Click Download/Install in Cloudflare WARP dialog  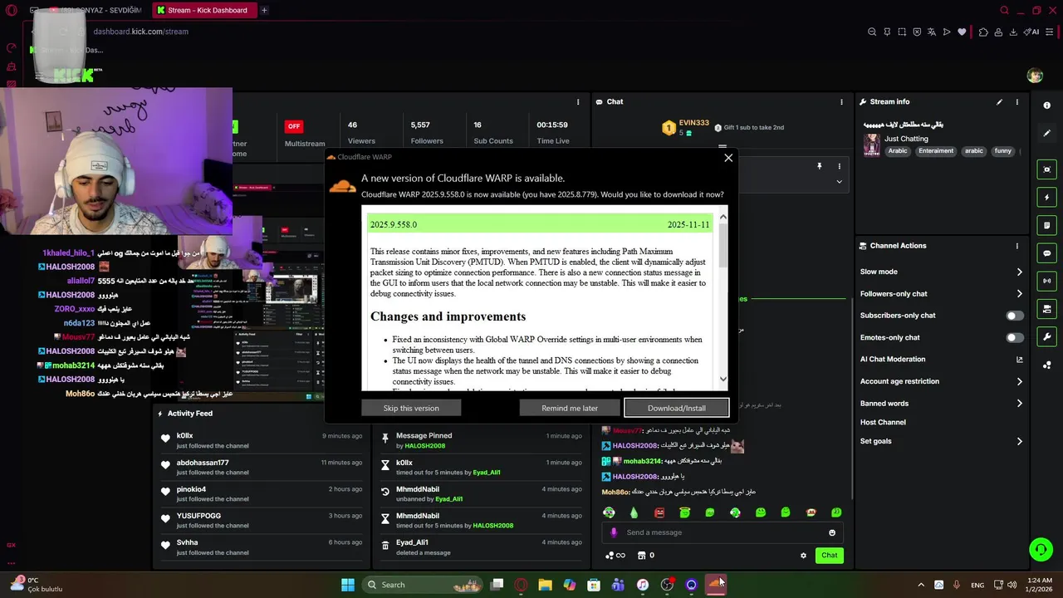click(x=677, y=408)
